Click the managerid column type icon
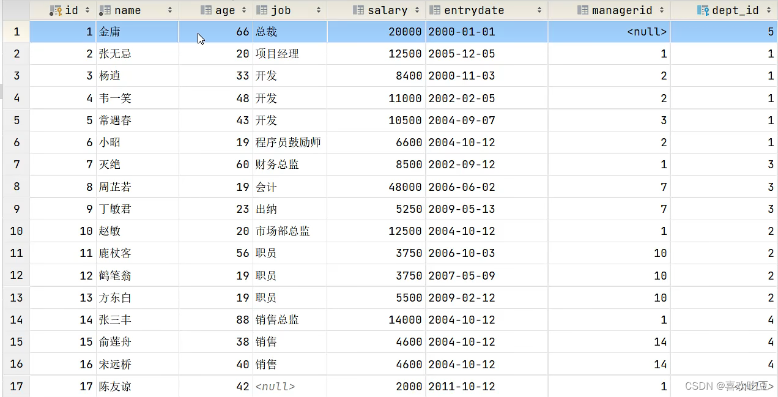This screenshot has height=397, width=778. [582, 10]
